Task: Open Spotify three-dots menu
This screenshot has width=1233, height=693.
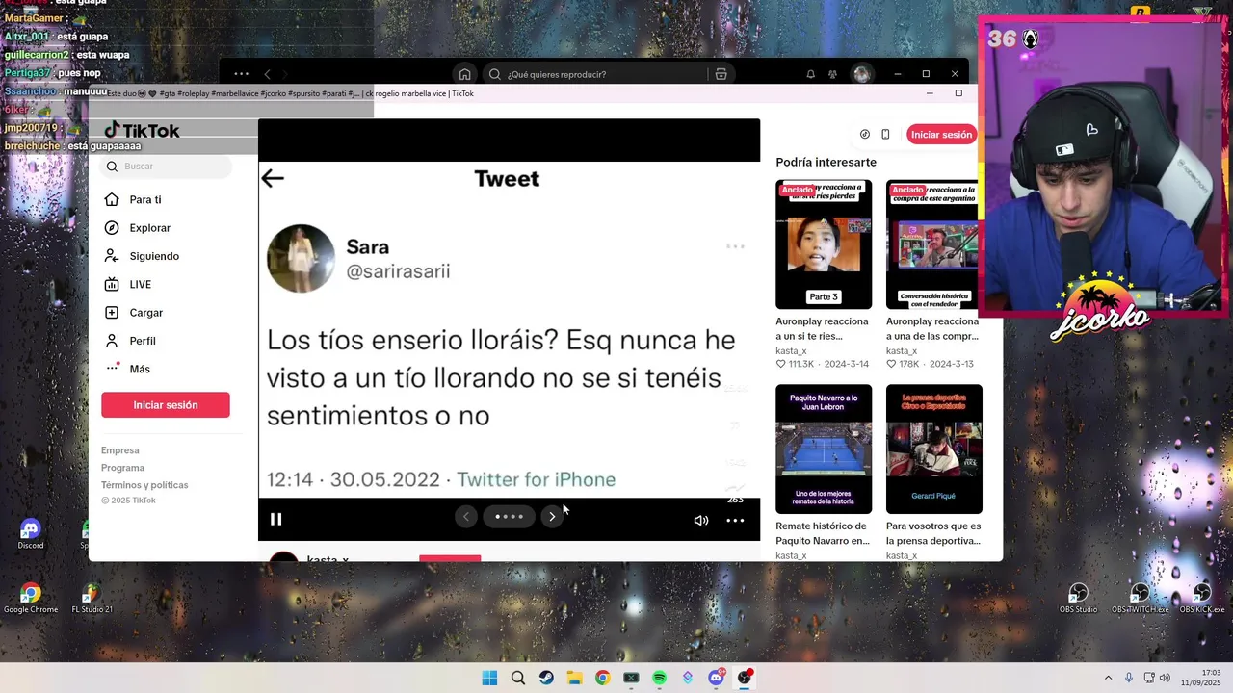Action: 241,74
